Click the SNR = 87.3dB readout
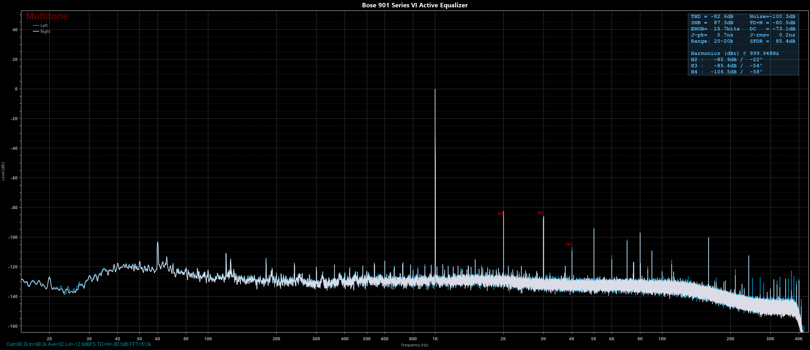 712,23
